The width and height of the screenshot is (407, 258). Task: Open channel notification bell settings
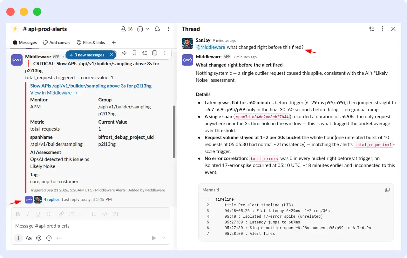(157, 29)
